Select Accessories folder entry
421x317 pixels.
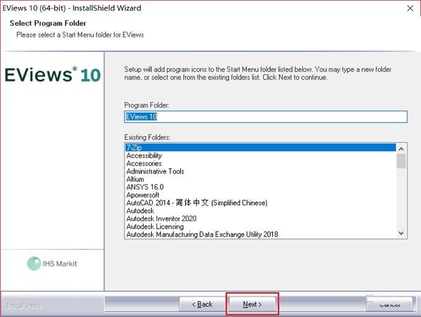[x=261, y=164]
